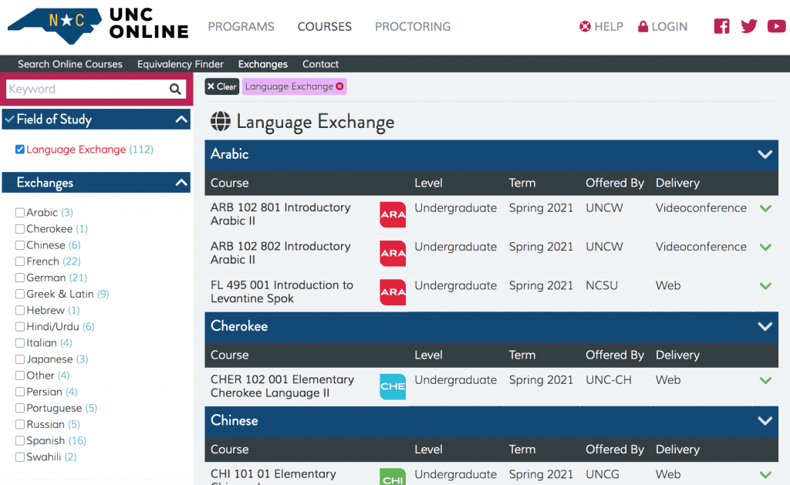Check the Italian exchange filter
Image resolution: width=790 pixels, height=485 pixels.
click(x=19, y=343)
